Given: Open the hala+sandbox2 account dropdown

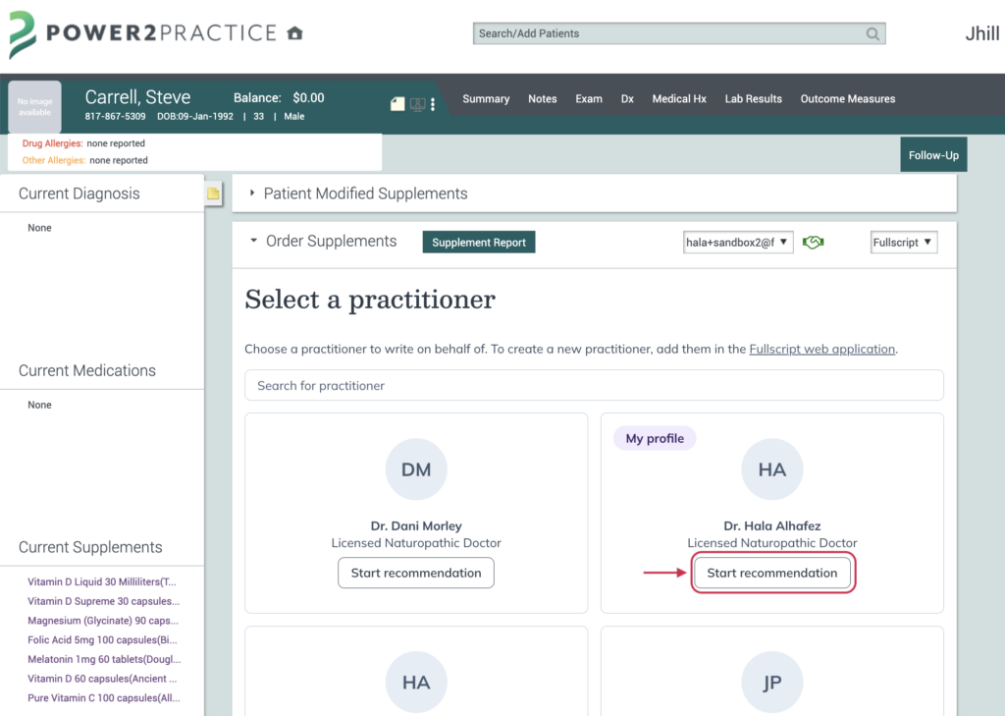Looking at the screenshot, I should tap(738, 242).
